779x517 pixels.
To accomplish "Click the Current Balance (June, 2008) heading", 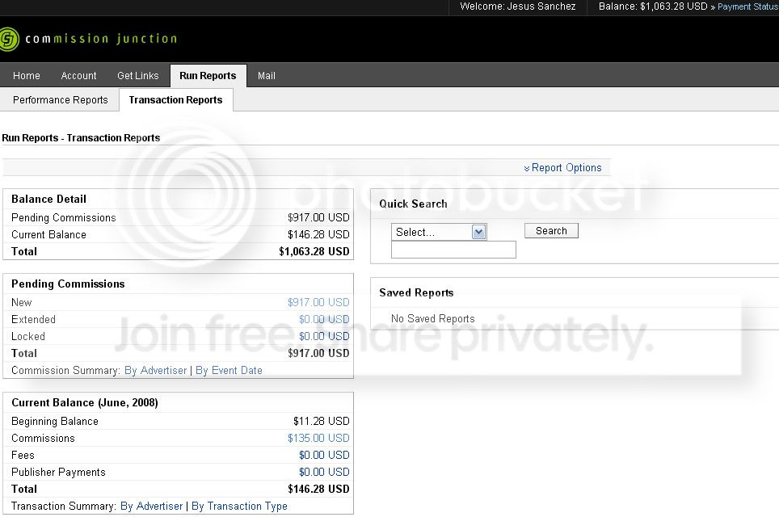I will 85,402.
